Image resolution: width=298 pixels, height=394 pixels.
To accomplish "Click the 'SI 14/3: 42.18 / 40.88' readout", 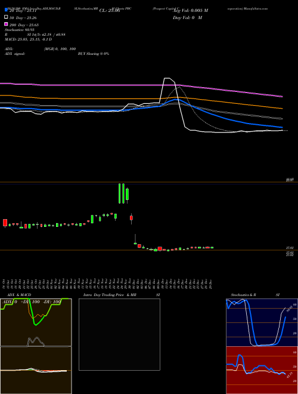I will [46, 35].
